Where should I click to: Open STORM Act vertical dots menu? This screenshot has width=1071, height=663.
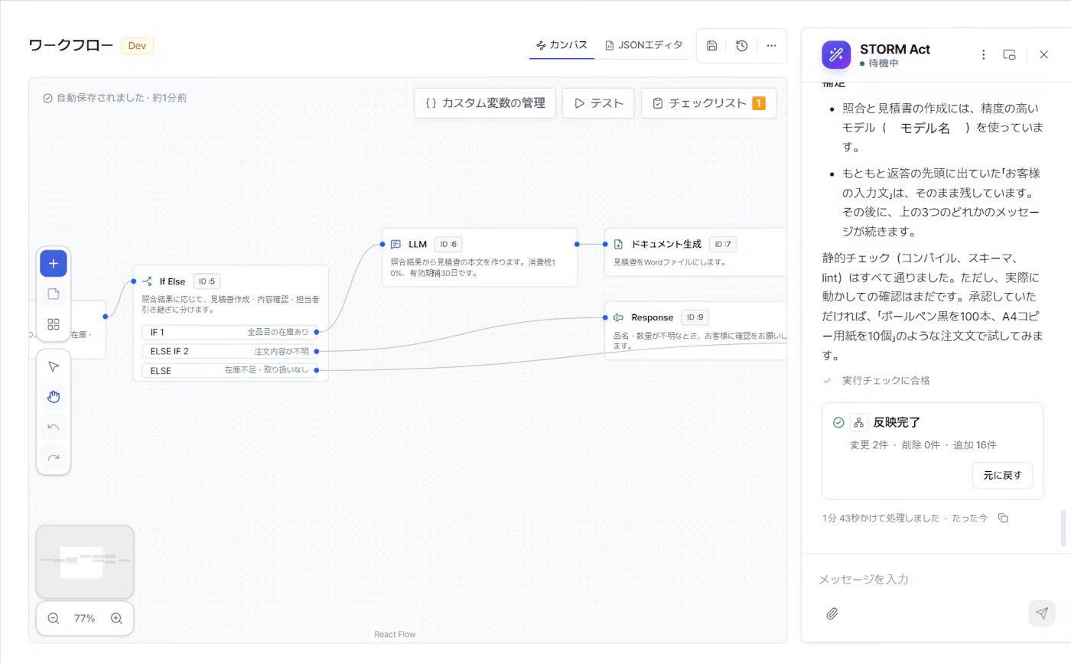click(x=984, y=54)
